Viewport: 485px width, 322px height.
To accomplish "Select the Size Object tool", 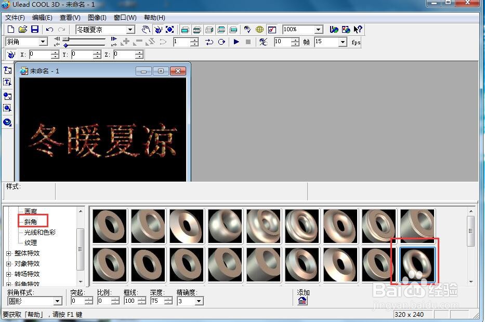I will tap(170, 30).
